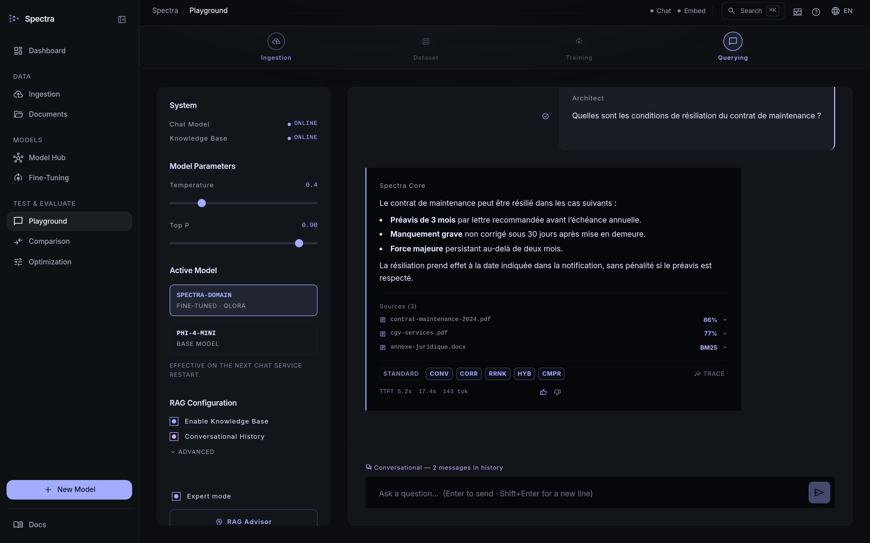
Task: Open the TRACE view for the answer
Action: click(709, 374)
